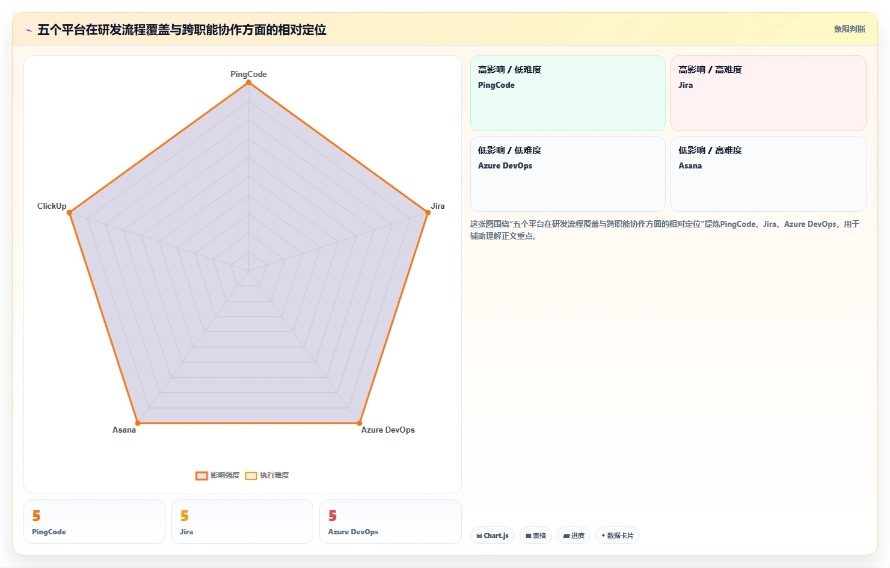Click the 进度 tag chip
Viewport: 890px width, 568px height.
click(x=574, y=536)
